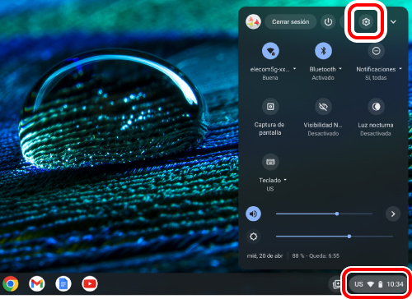Start a screen capture (Captura de pantalla)
This screenshot has width=412, height=299.
[270, 107]
